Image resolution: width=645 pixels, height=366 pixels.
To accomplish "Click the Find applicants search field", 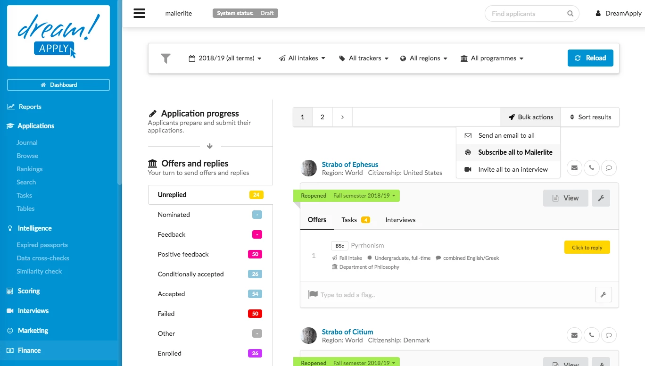I will click(x=527, y=14).
